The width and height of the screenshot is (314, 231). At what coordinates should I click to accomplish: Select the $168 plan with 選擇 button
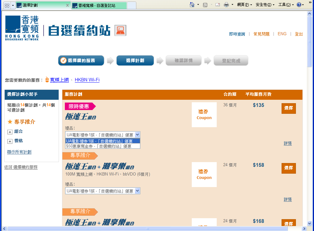(x=288, y=223)
